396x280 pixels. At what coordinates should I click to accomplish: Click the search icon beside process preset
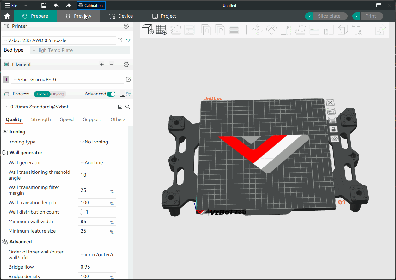pos(128,107)
